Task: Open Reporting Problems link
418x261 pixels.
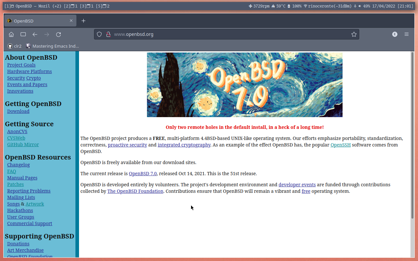Action: (x=29, y=191)
